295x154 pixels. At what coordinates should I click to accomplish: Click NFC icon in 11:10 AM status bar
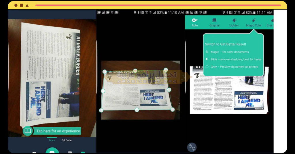pyautogui.click(x=142, y=12)
